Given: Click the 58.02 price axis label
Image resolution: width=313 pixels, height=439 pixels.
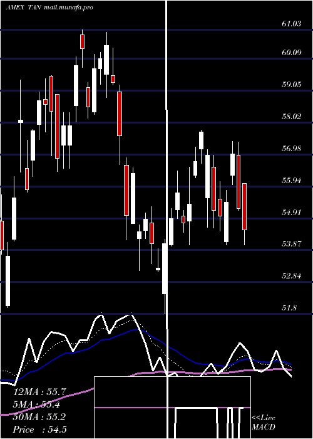Looking at the screenshot, I should coord(292,116).
